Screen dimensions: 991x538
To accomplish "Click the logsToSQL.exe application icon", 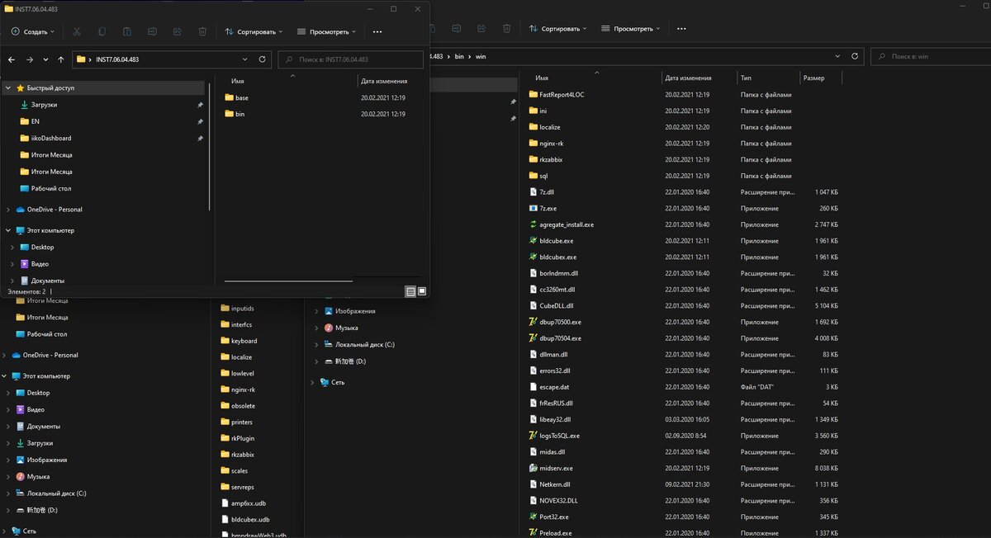I will [533, 435].
